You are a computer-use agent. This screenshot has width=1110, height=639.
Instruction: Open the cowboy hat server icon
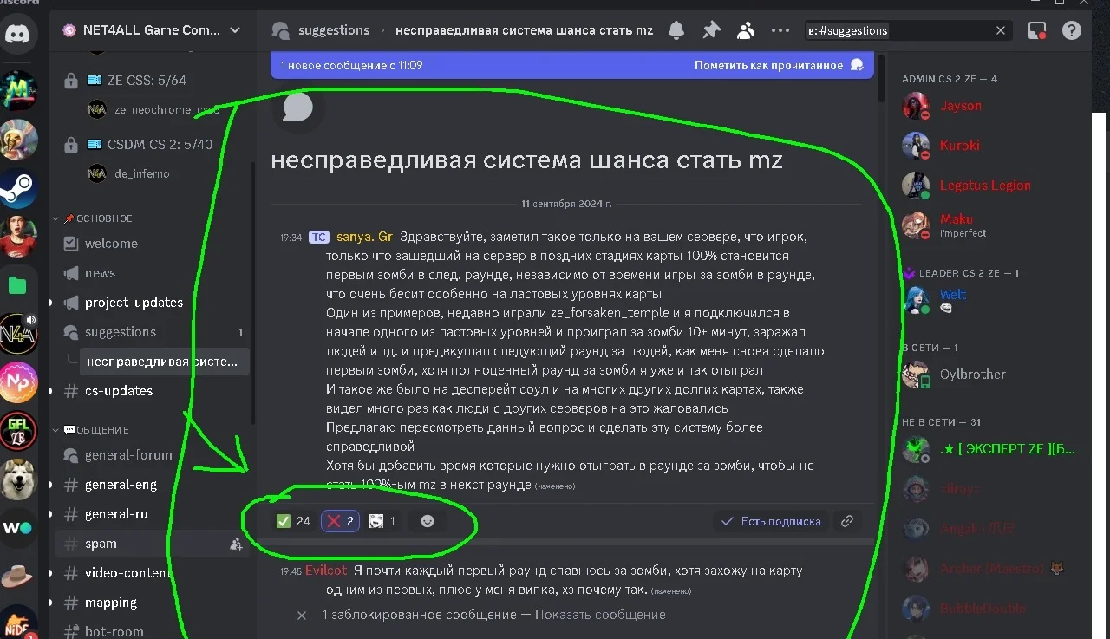coord(18,577)
